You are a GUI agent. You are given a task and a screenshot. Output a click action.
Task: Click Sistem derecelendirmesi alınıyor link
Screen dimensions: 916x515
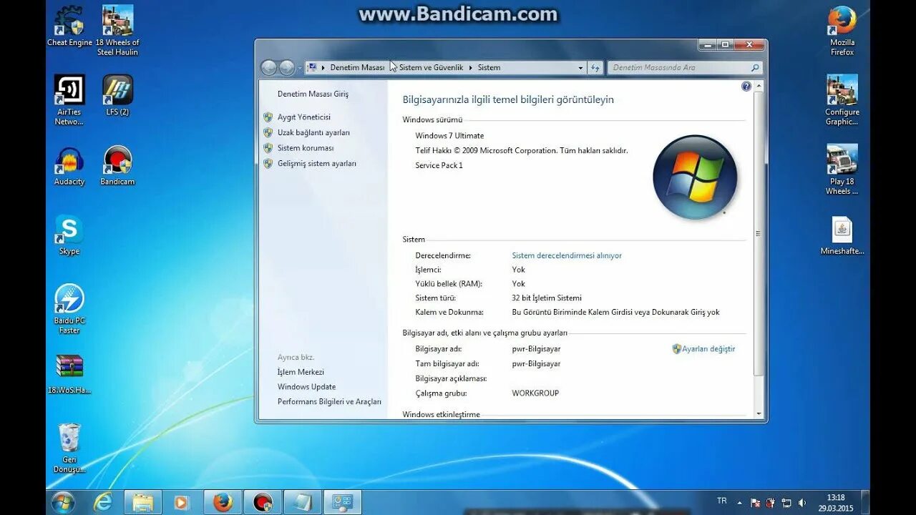click(567, 255)
